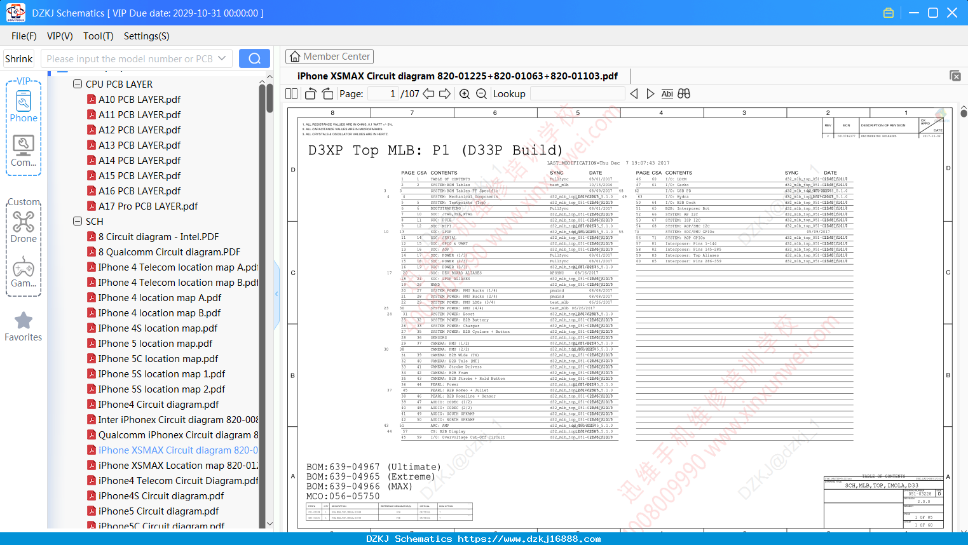Click the dzkj16888.com website link
The image size is (968, 545).
(x=529, y=539)
